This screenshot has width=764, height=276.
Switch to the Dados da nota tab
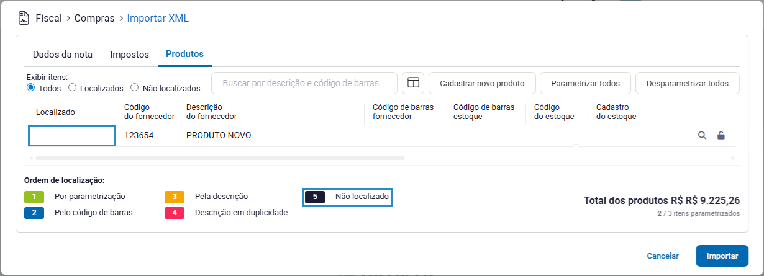pos(62,55)
